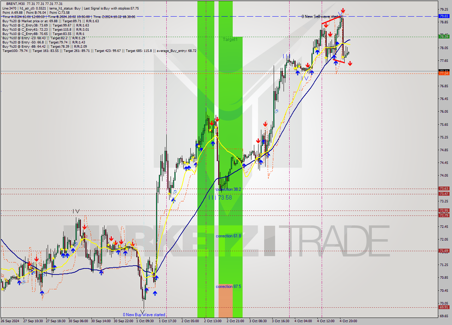This screenshot has width=452, height=325.
Task: Click the 74.45 price axis label
Action: (x=444, y=162)
